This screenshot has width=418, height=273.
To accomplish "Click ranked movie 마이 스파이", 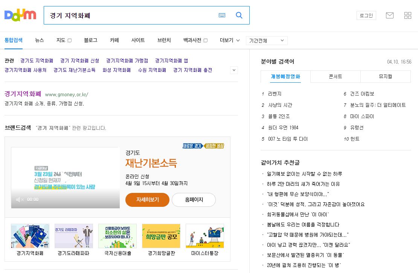I will coord(362,116).
